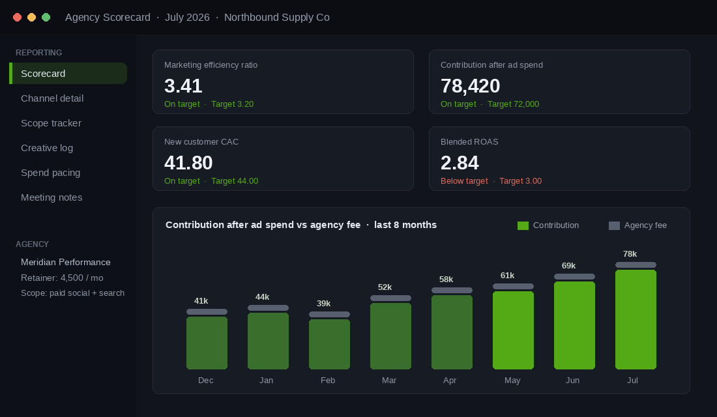Select the Jun contribution bar
This screenshot has height=417, width=717.
(x=574, y=325)
